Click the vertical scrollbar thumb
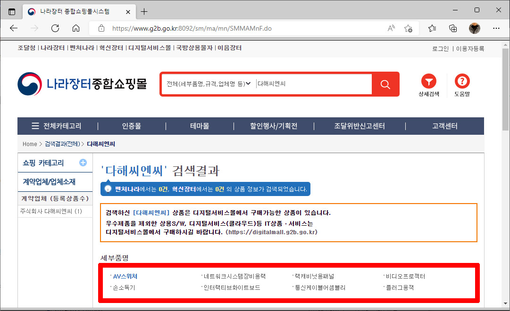 coord(505,90)
